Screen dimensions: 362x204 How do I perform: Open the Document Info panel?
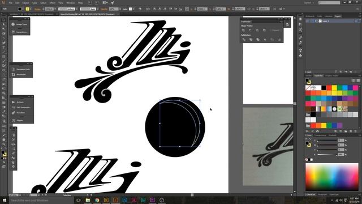coord(21,69)
